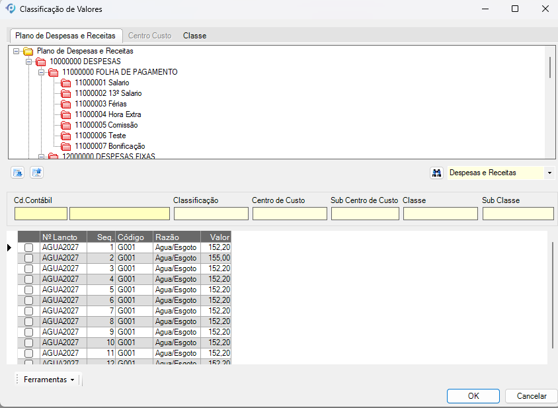558x408 pixels.
Task: Click the 11000003 Férias folder icon
Action: pos(65,104)
